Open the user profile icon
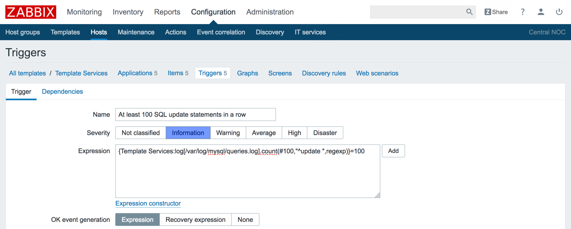This screenshot has height=229, width=571. (x=541, y=12)
